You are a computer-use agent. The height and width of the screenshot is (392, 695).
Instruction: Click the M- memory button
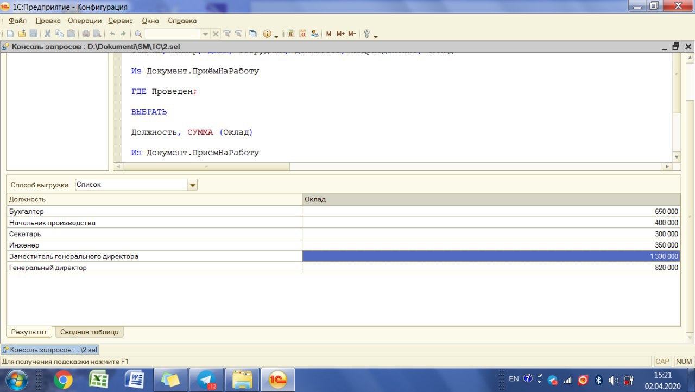coord(352,34)
